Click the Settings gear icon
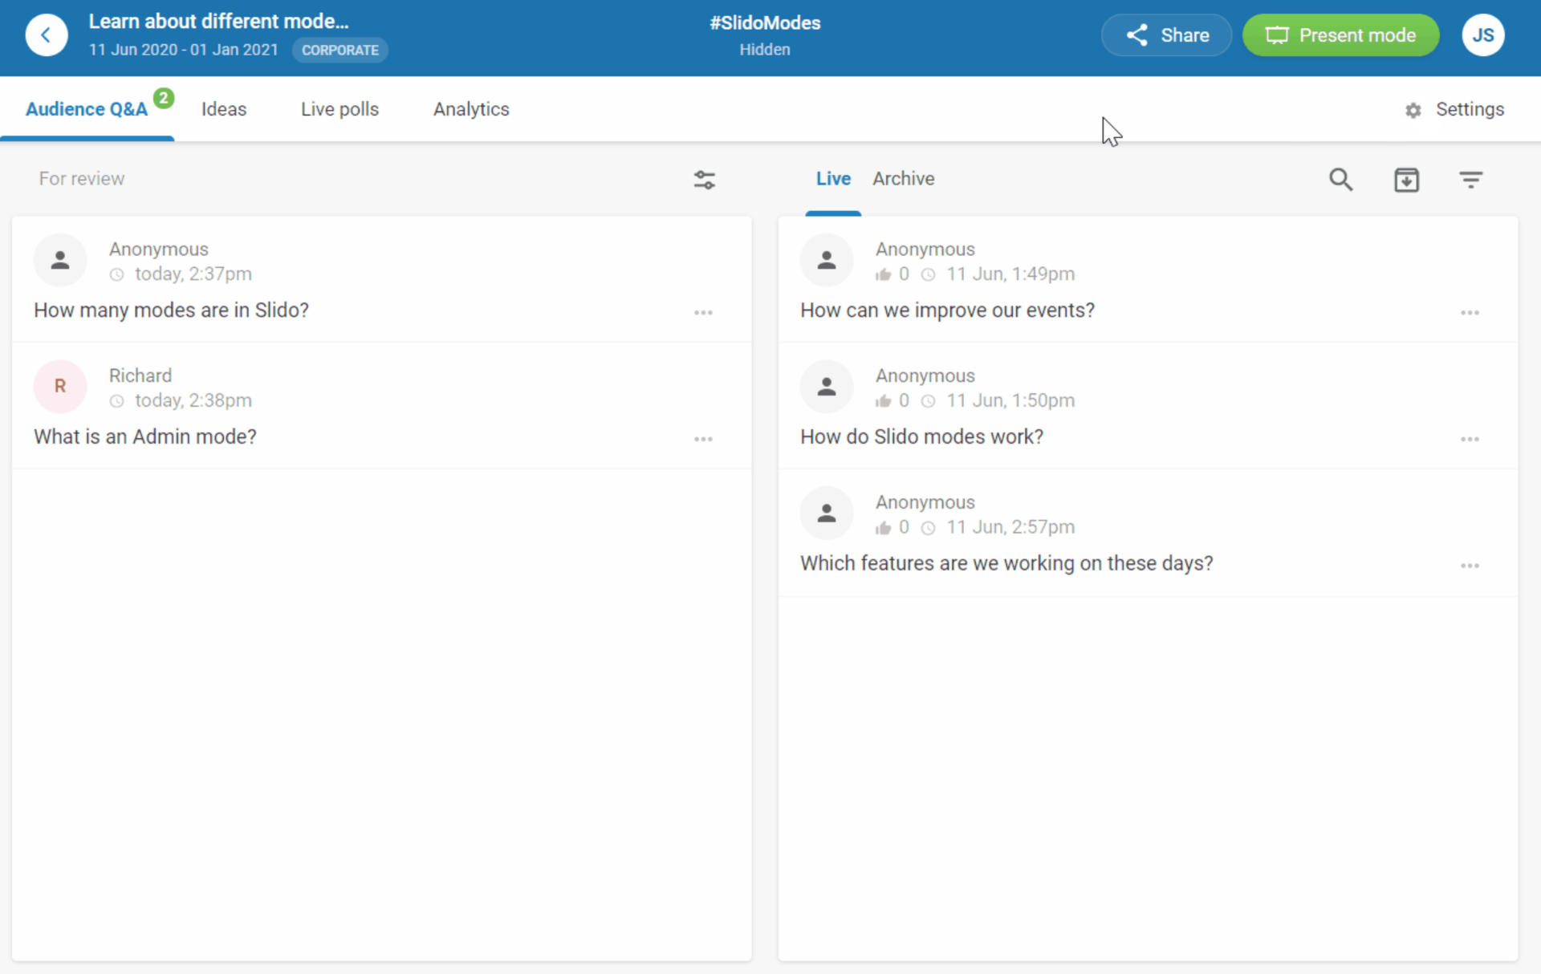Viewport: 1541px width, 974px height. [x=1413, y=110]
